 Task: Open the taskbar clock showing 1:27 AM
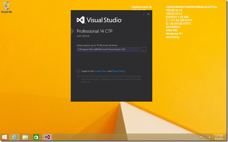[x=219, y=137]
